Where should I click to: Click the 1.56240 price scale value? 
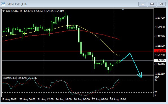point(160,36)
